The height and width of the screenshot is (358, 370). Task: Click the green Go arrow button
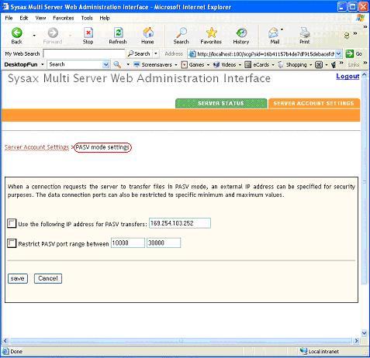(x=349, y=53)
